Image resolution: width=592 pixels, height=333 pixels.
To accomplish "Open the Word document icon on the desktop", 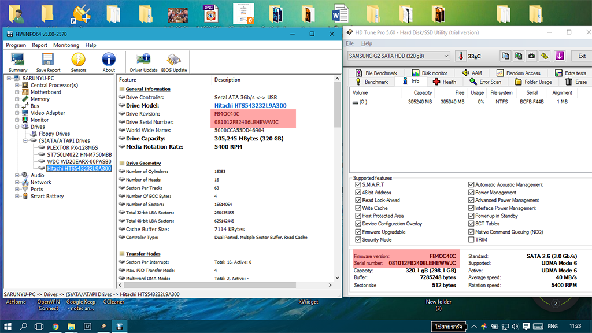I will [x=340, y=14].
